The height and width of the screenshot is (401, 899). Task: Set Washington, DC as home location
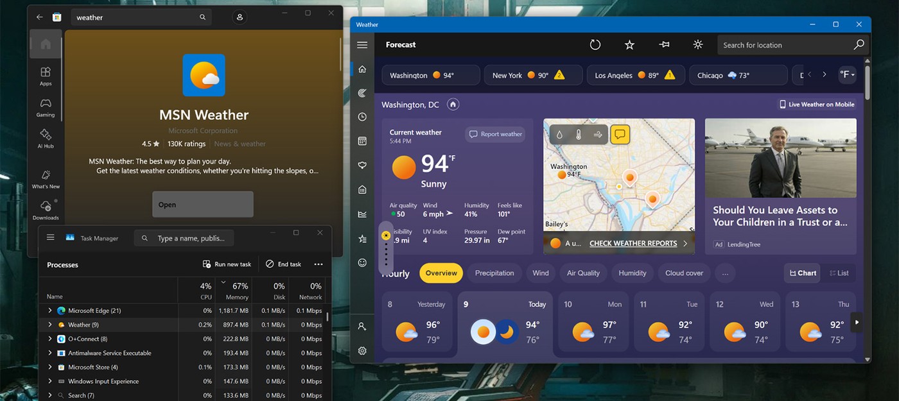453,104
